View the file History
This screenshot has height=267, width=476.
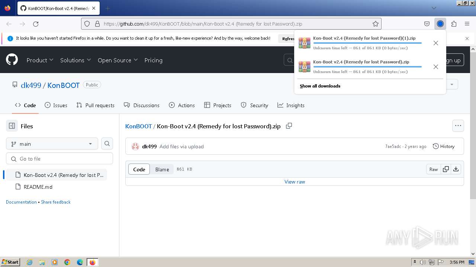click(x=444, y=146)
